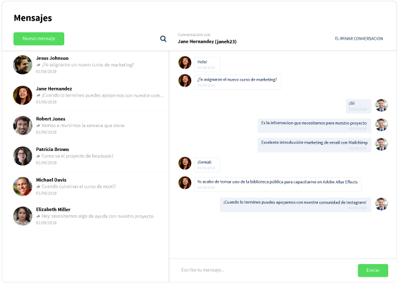Click the Nuevo mensaje button
The height and width of the screenshot is (283, 398).
39,39
